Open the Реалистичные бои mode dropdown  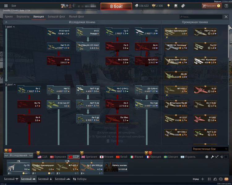pyautogui.click(x=209, y=149)
